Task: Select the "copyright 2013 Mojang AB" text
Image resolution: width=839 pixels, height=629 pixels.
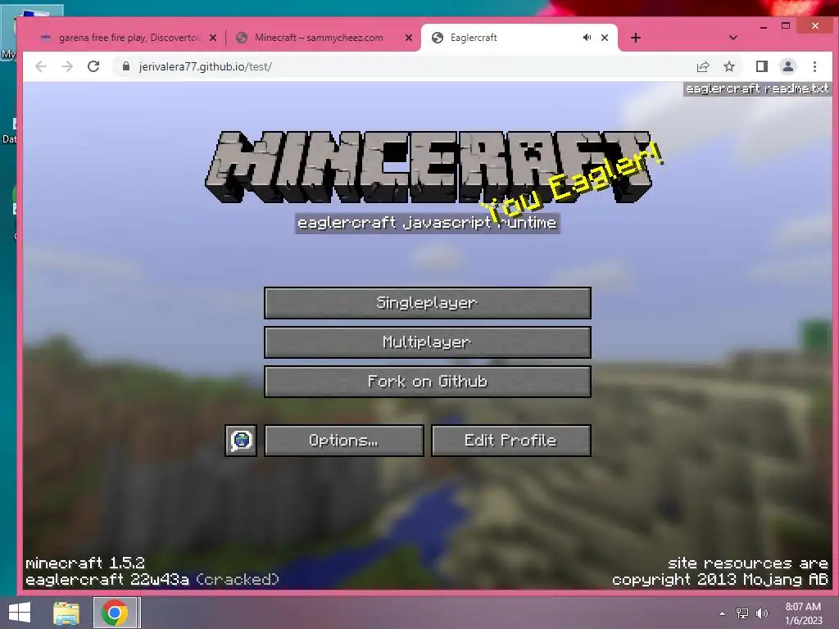Action: [x=719, y=580]
